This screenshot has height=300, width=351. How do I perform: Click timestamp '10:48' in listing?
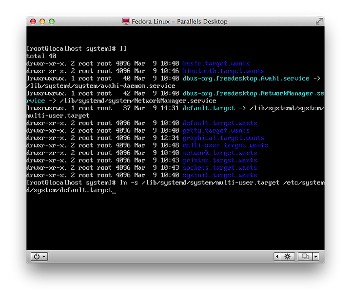[x=170, y=146]
